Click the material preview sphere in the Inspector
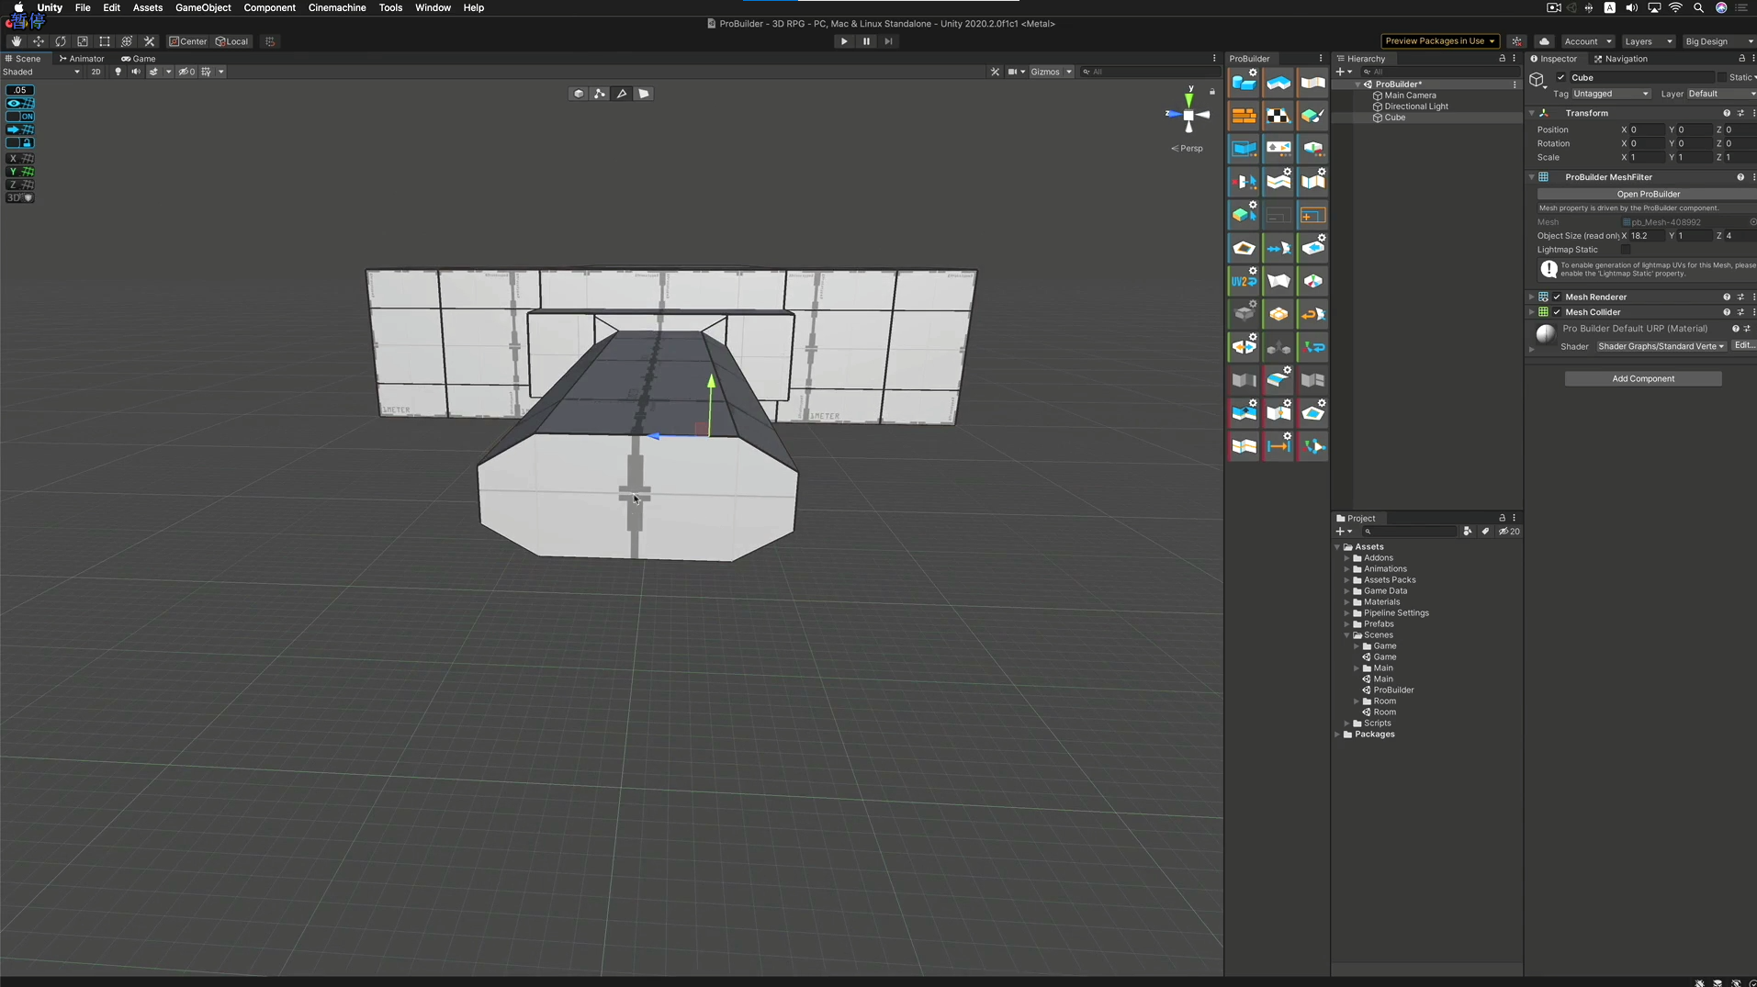 [1544, 334]
